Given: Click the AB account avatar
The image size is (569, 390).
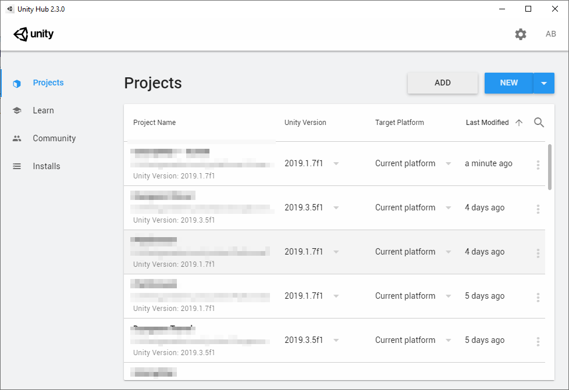Looking at the screenshot, I should click(551, 34).
